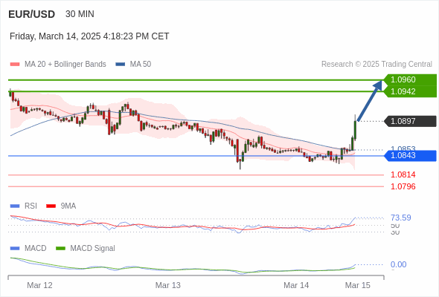Click the Research © 2025 Trading Central credit
Screen dimensions: 439x297
(376, 65)
